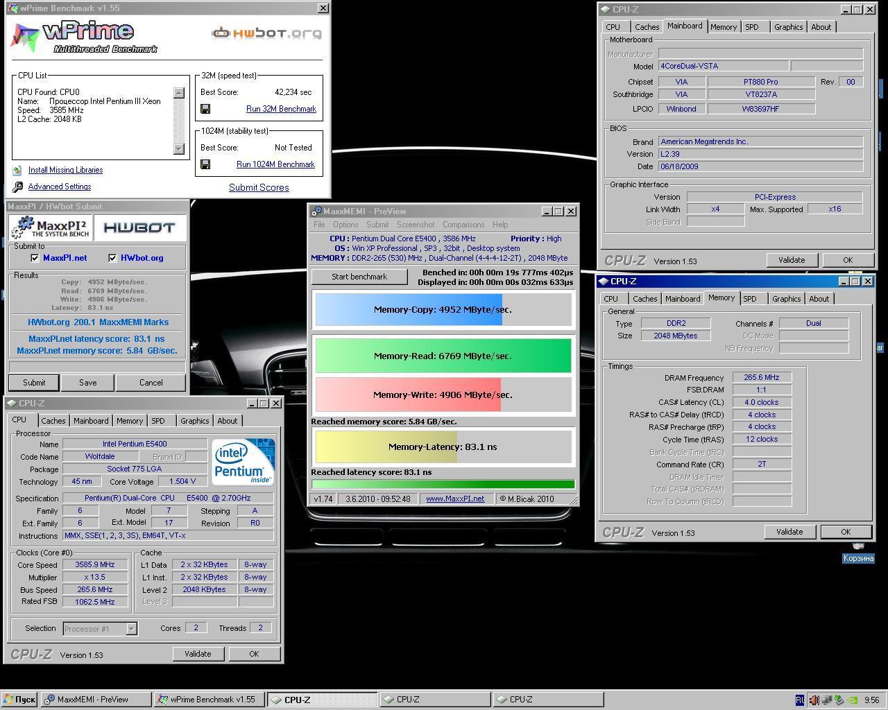The width and height of the screenshot is (888, 710).
Task: Click OK in the Mainboard CPU-Z window
Action: pyautogui.click(x=848, y=260)
